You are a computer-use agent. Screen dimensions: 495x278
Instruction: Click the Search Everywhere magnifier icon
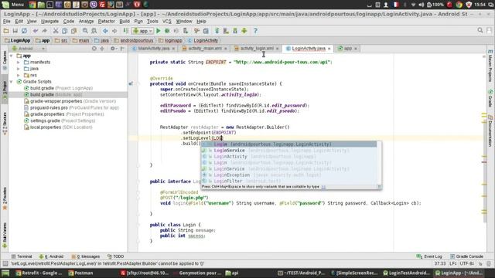point(480,31)
